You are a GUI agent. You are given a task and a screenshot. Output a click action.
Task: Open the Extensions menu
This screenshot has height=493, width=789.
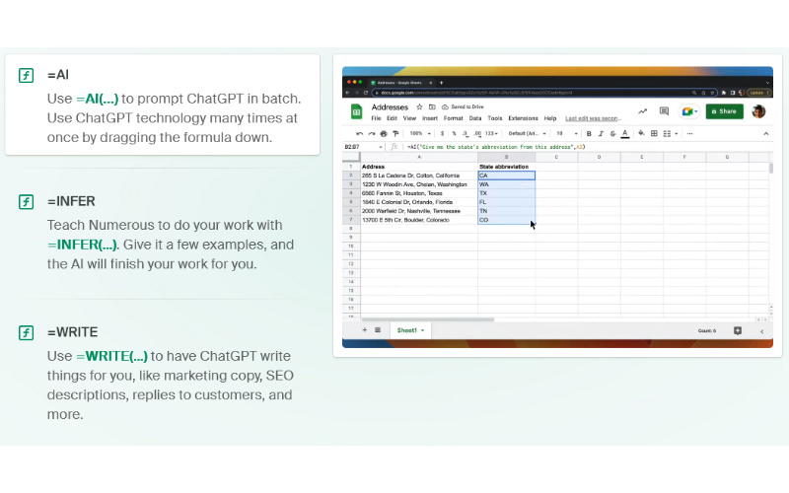[523, 118]
